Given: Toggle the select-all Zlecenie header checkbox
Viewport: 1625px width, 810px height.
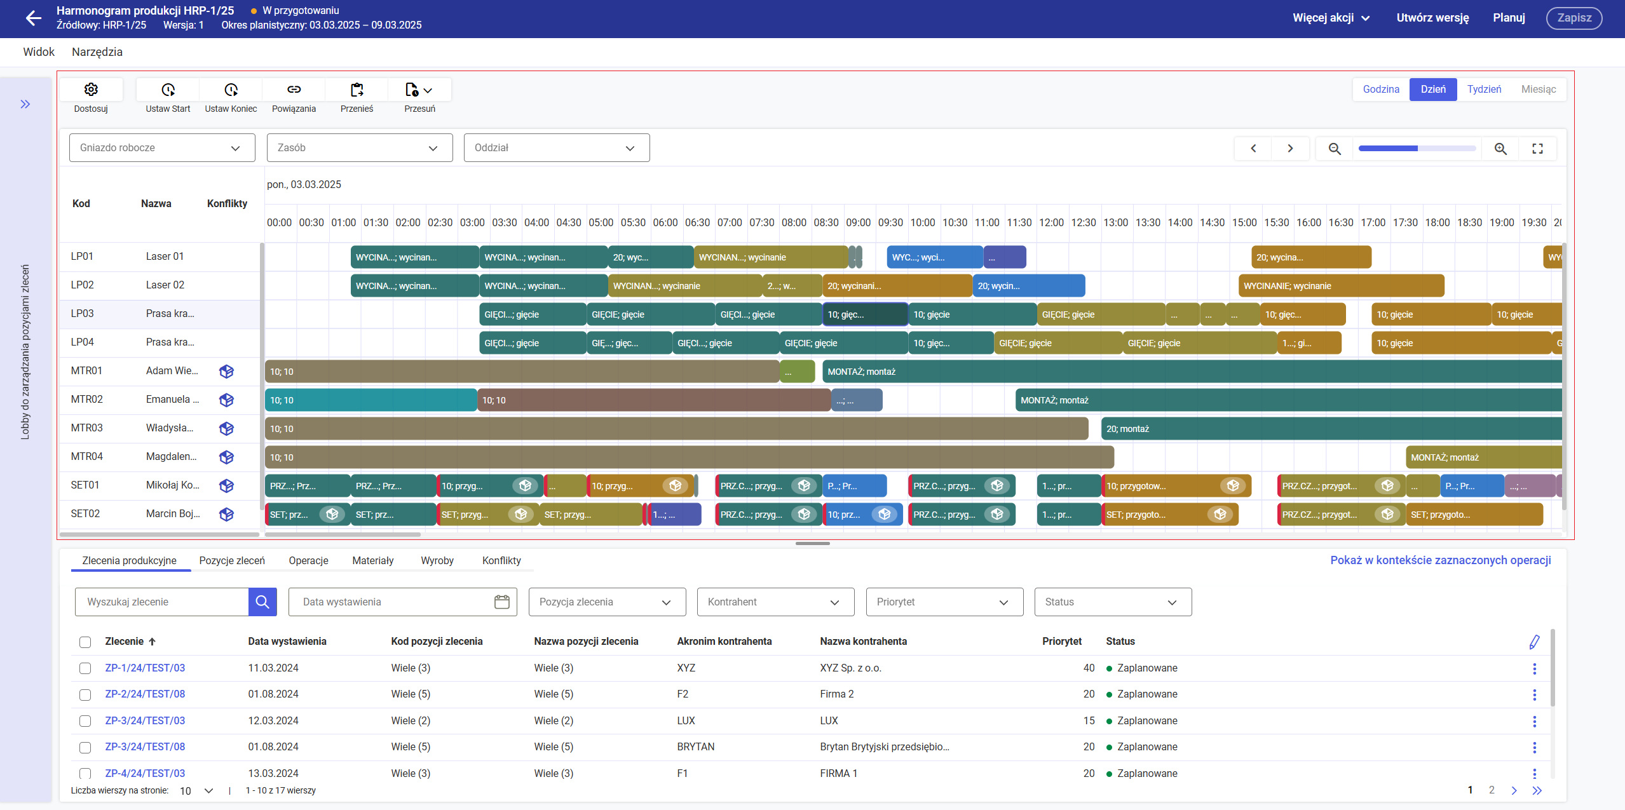Looking at the screenshot, I should [x=85, y=642].
